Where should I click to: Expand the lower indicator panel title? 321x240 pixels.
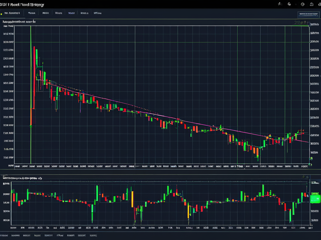click(x=23, y=178)
